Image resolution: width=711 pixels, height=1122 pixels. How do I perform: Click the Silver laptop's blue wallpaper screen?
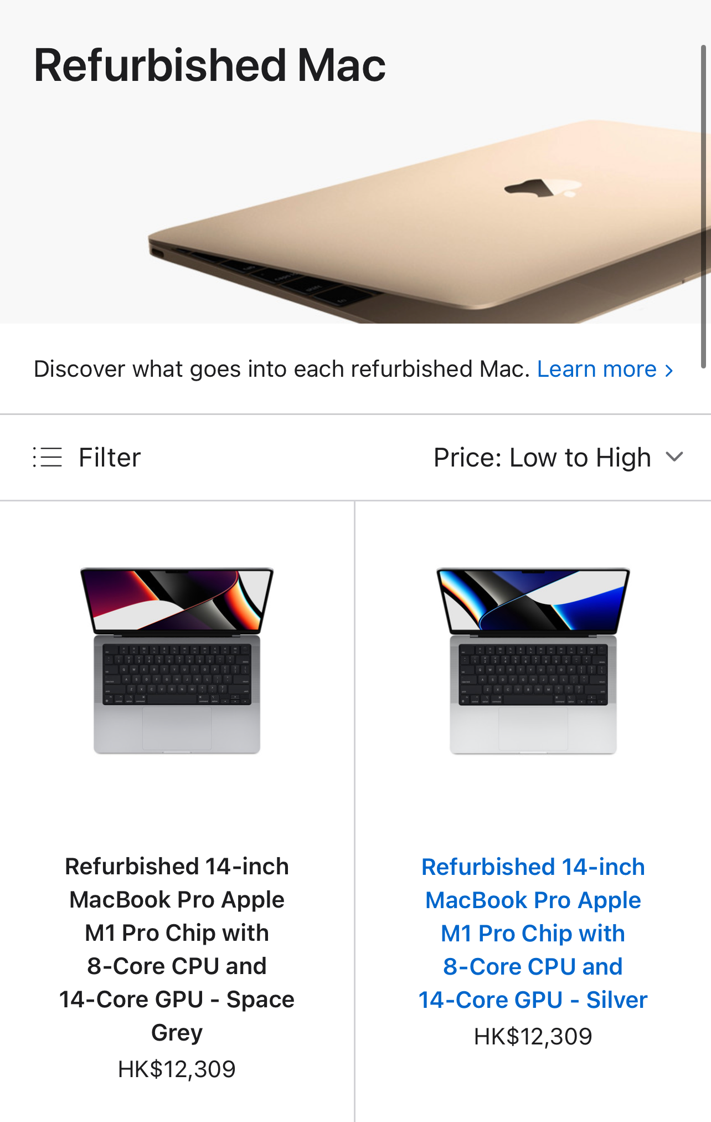pyautogui.click(x=533, y=600)
